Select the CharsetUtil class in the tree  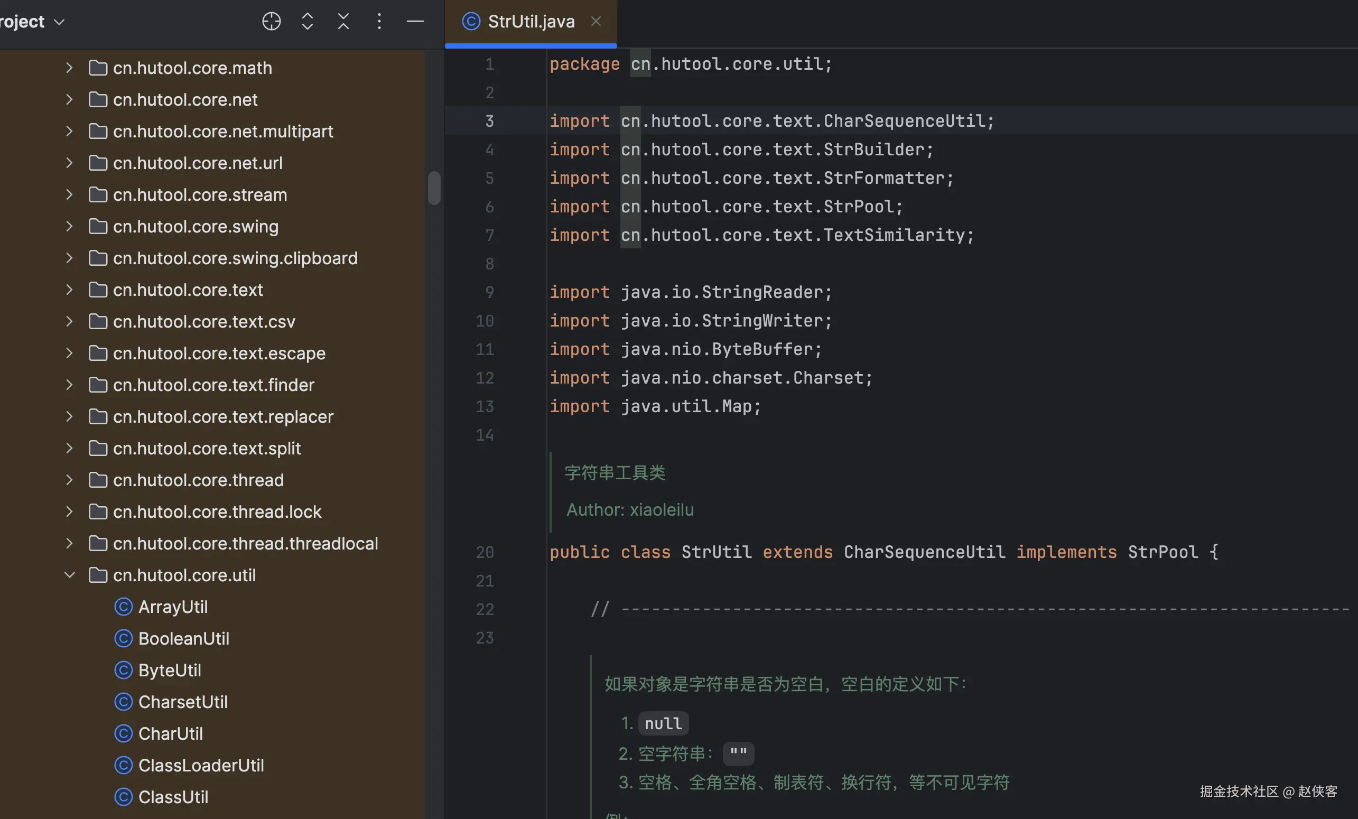pyautogui.click(x=182, y=702)
